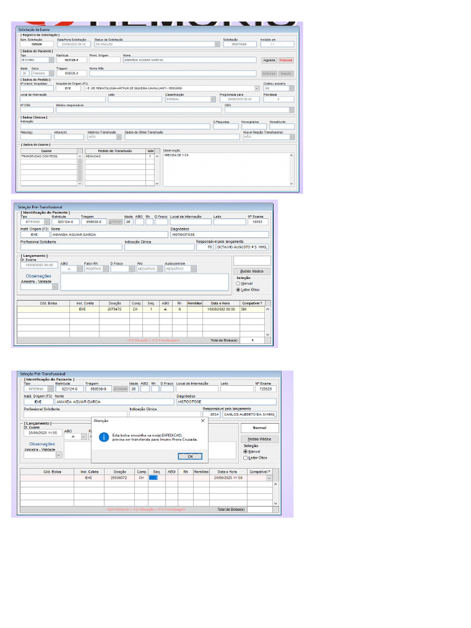This screenshot has width=471, height=628.
Task: Click Observações link in bottom window
Action: pos(42,444)
